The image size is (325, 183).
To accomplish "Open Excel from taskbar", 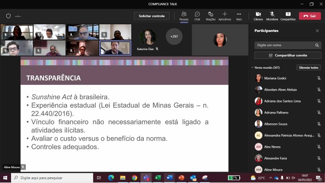I will [x=158, y=178].
